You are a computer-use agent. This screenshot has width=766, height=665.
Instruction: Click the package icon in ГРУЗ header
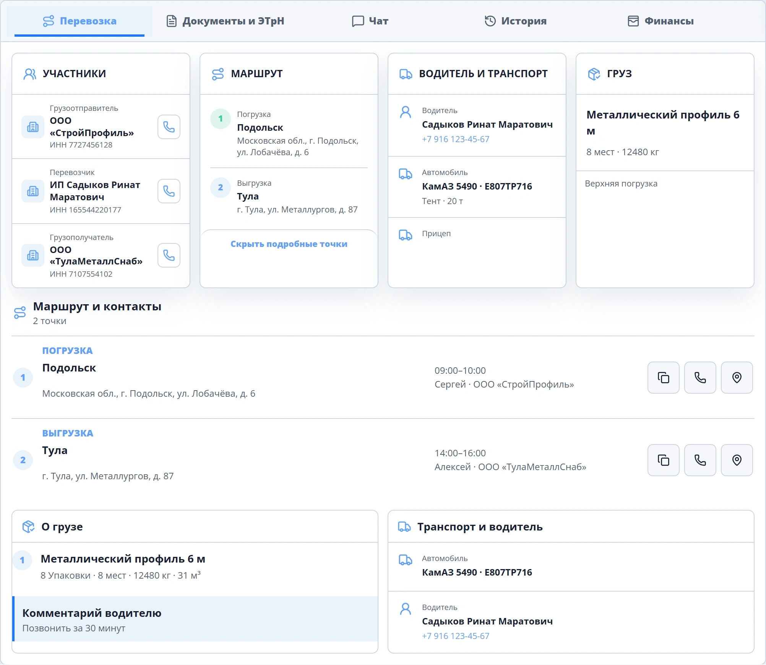(594, 74)
